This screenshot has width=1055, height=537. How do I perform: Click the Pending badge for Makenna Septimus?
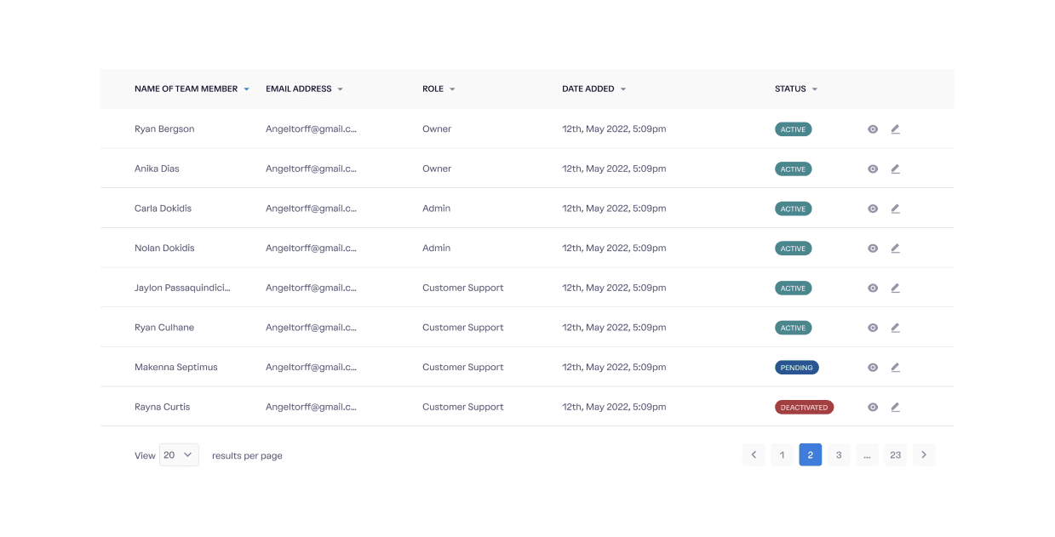point(797,368)
